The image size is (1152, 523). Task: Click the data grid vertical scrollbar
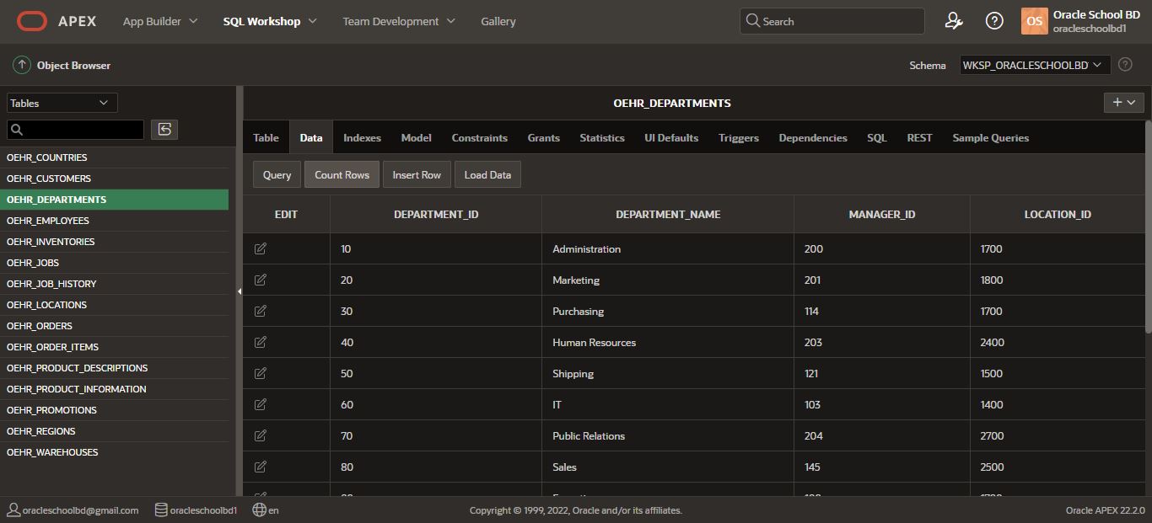coord(1148,227)
